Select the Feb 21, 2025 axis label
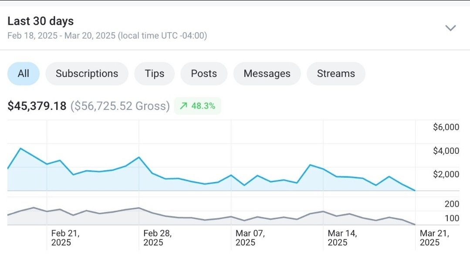The height and width of the screenshot is (272, 470). click(x=65, y=238)
